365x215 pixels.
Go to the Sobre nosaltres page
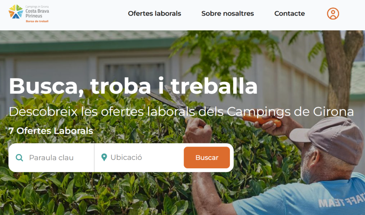coord(228,14)
